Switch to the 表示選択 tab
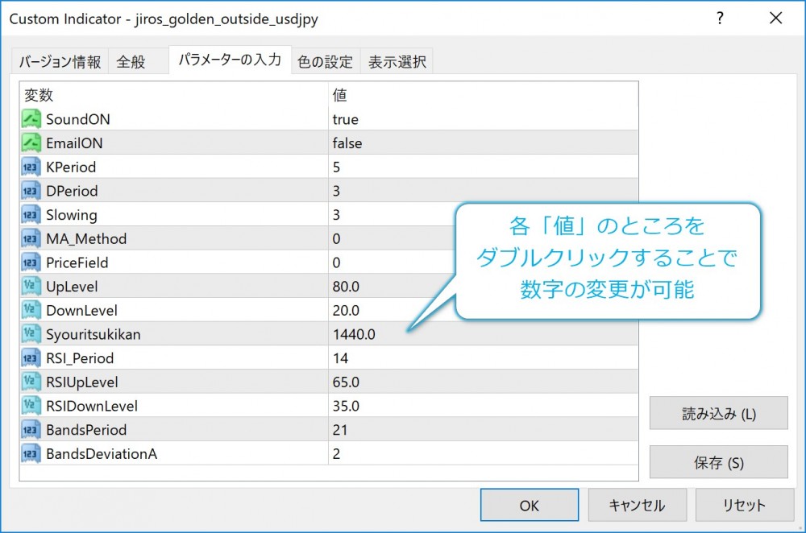Viewport: 806px width, 533px height. click(397, 60)
